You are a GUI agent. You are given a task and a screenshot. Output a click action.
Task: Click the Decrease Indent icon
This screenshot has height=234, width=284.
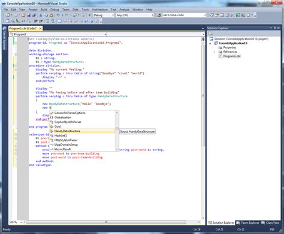coord(36,21)
